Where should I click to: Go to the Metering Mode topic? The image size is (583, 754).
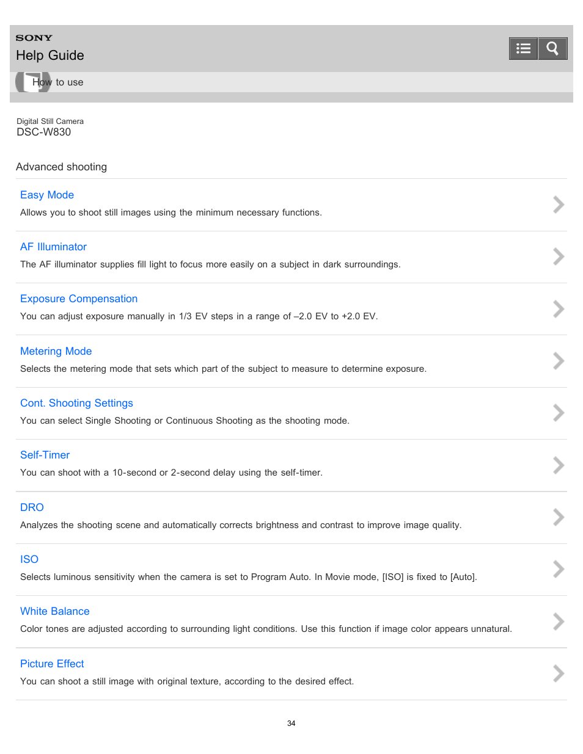[56, 351]
